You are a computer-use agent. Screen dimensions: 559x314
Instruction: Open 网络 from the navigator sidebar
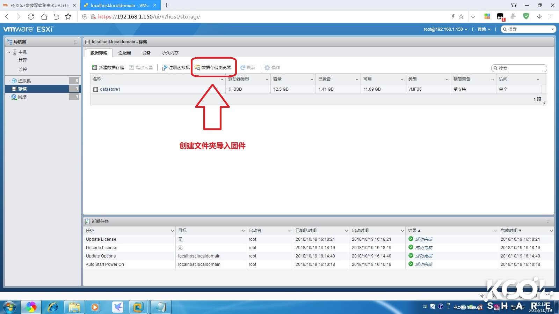[22, 97]
